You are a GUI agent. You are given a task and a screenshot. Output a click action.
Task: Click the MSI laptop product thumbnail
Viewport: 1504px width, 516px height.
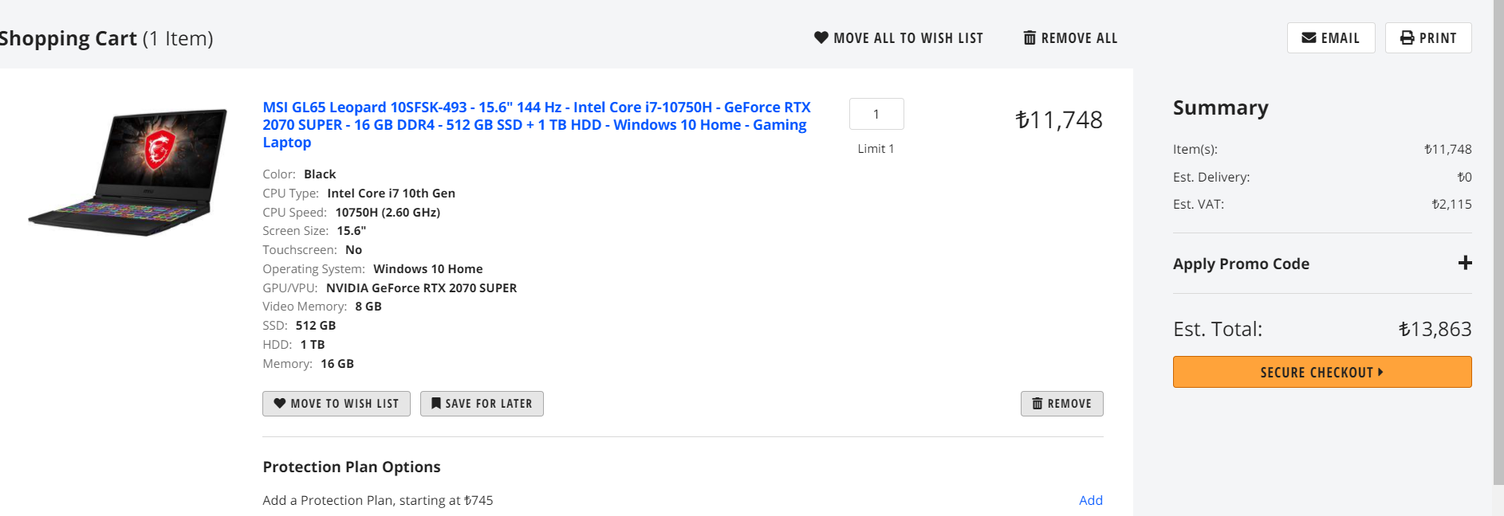click(128, 172)
